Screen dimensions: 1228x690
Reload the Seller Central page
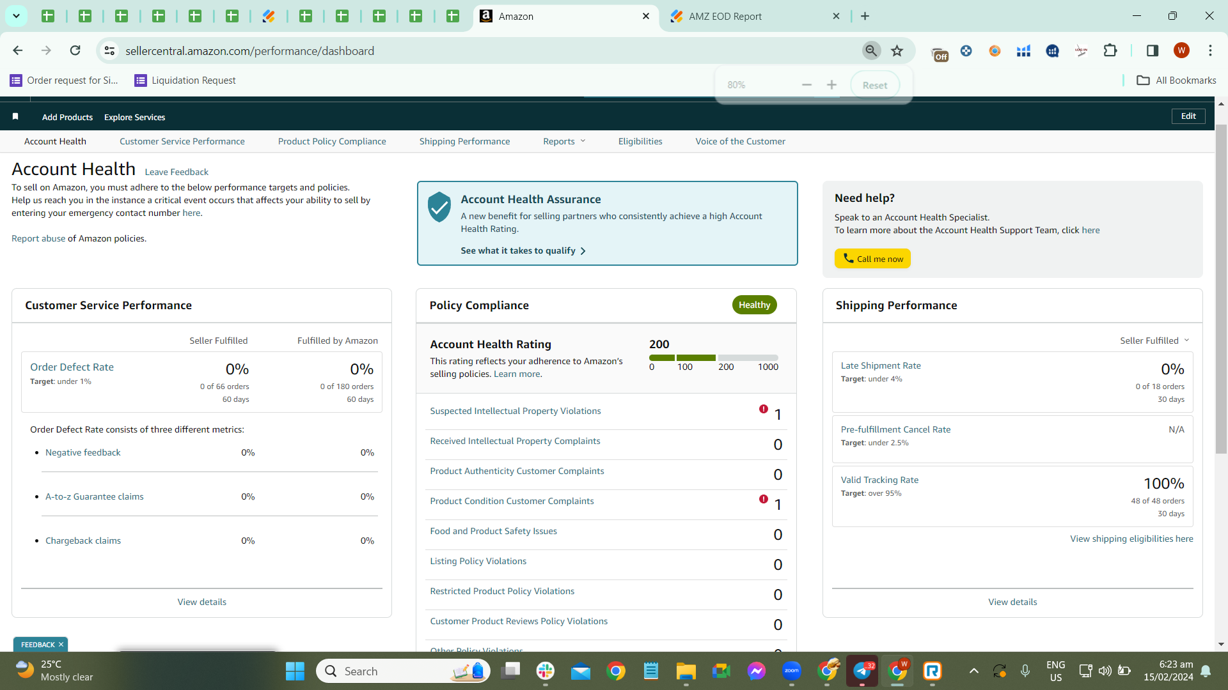coord(75,50)
